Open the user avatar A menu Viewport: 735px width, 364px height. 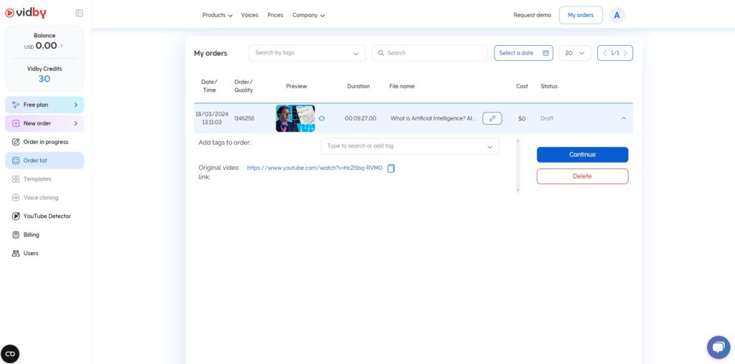[x=617, y=16]
